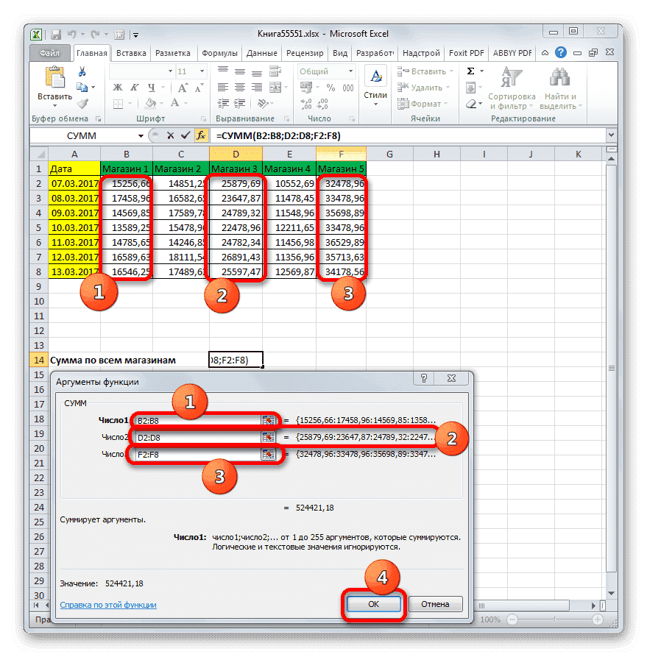
Task: Select the column D header
Action: click(x=236, y=154)
